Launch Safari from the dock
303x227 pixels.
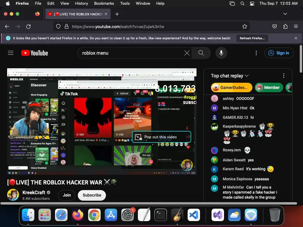coord(61,215)
